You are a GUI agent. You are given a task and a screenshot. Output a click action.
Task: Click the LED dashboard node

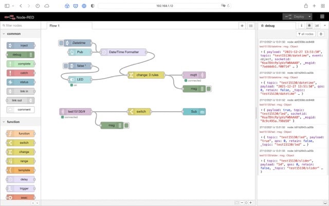[82, 79]
